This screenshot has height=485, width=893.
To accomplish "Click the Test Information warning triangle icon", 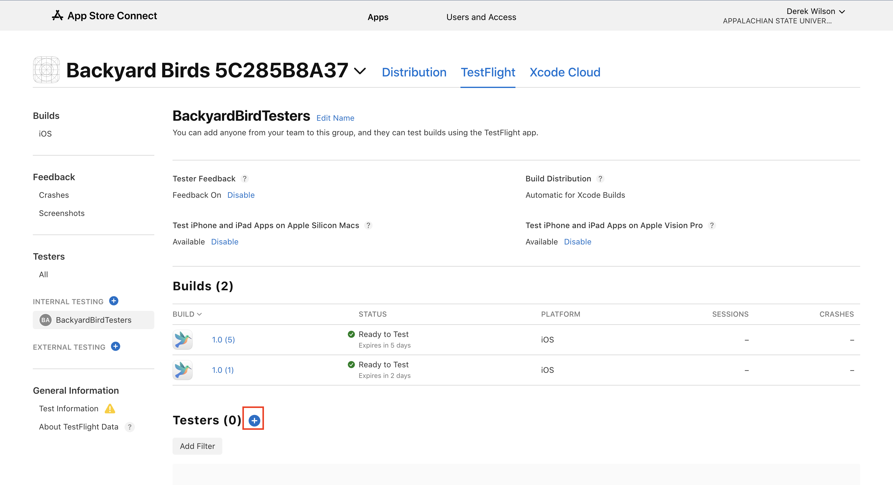I will coord(110,409).
